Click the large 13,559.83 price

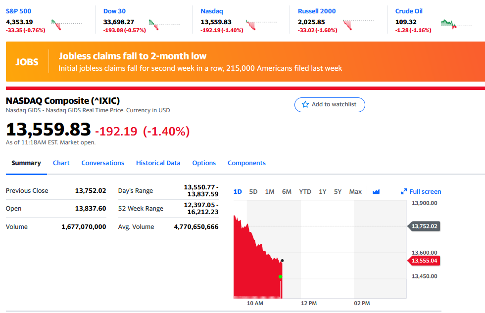pos(48,130)
